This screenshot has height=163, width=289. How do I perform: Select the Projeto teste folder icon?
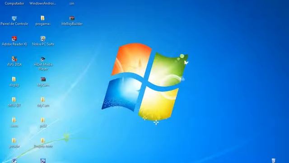click(43, 140)
